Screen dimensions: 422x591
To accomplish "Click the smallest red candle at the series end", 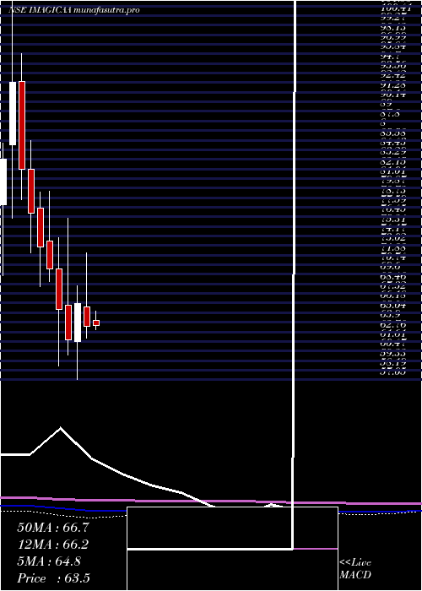I will point(96,323).
